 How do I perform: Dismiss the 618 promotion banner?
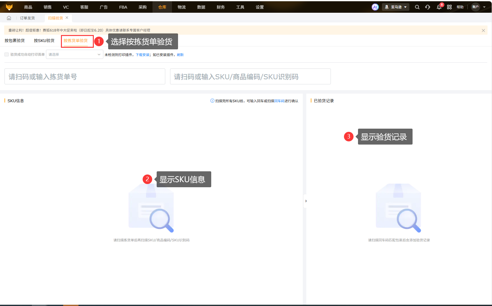483,31
